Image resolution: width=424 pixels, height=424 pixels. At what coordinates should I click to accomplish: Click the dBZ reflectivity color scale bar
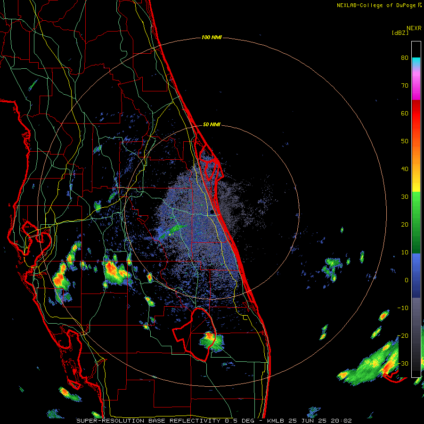416,209
